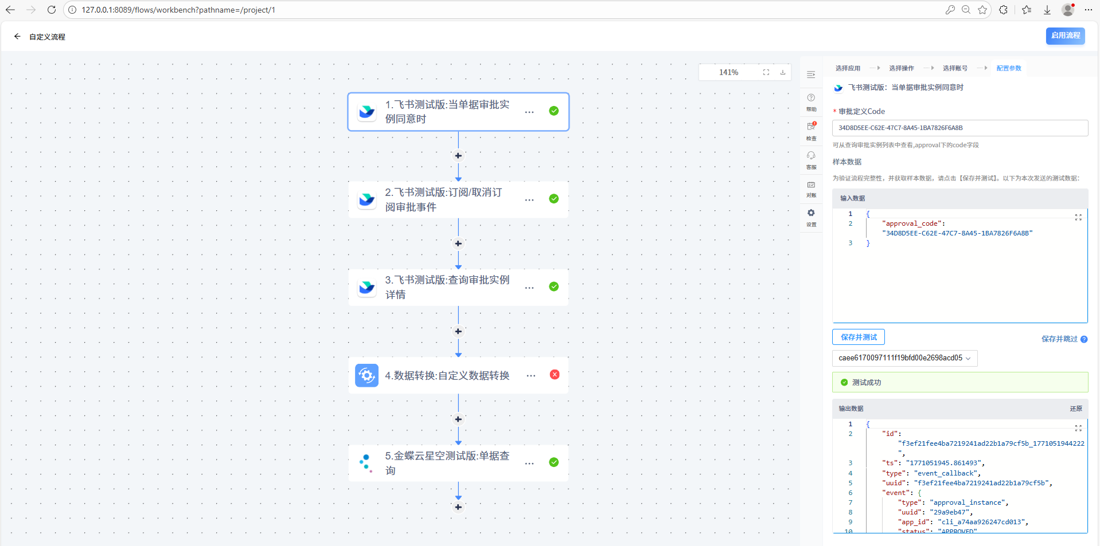
Task: Click the download icon in zoom toolbar
Action: click(782, 72)
